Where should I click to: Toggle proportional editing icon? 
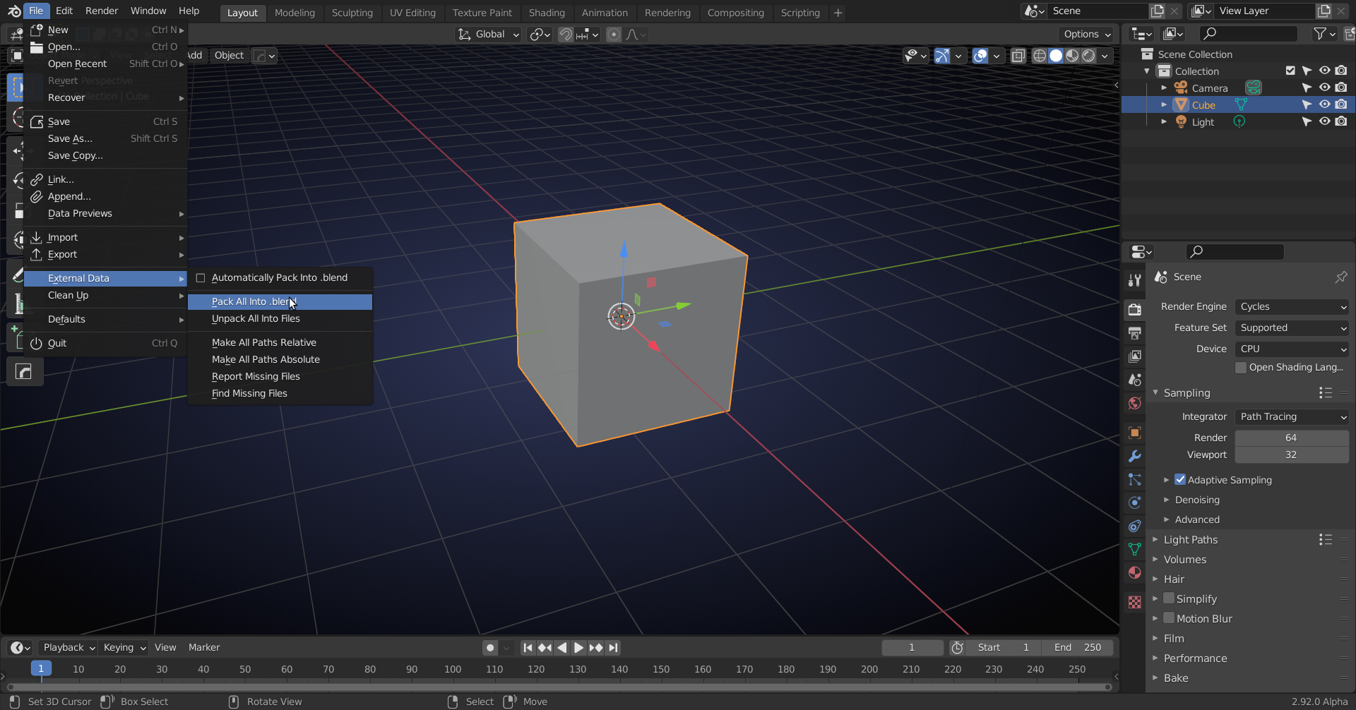[614, 35]
